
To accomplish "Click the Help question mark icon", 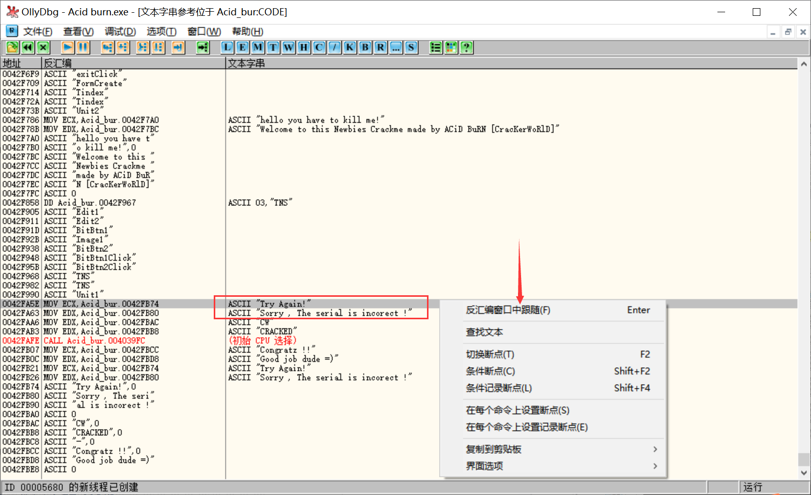I will [466, 48].
